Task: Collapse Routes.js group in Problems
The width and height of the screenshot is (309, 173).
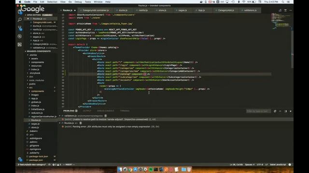Action: 60,123
